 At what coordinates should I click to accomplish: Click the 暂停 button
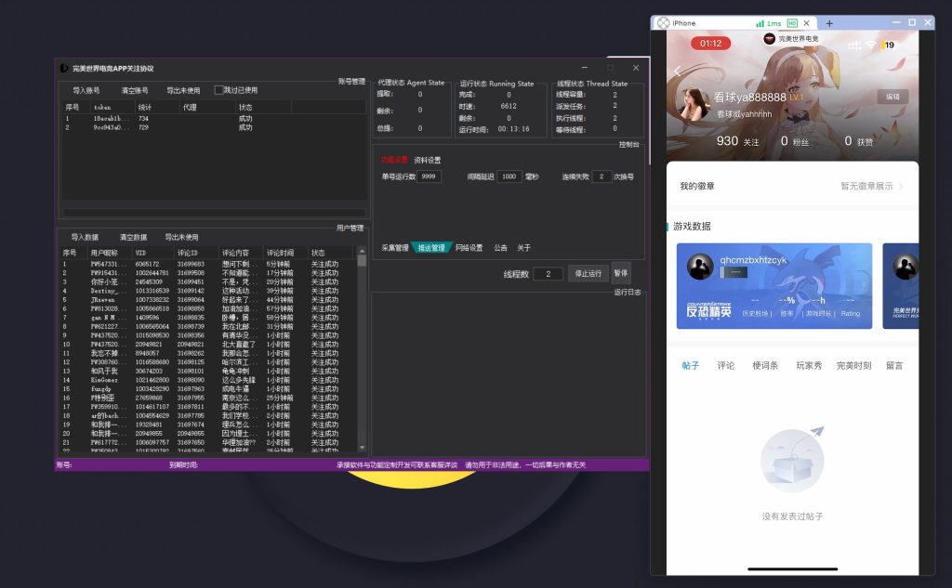tap(621, 274)
